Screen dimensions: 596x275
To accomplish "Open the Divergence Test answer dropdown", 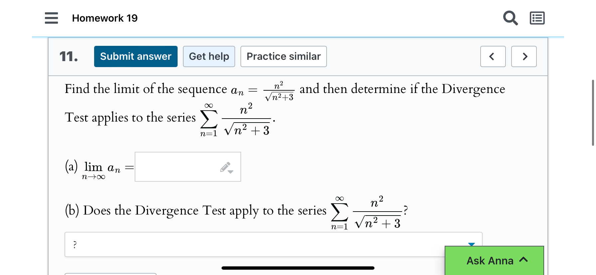I will [273, 244].
